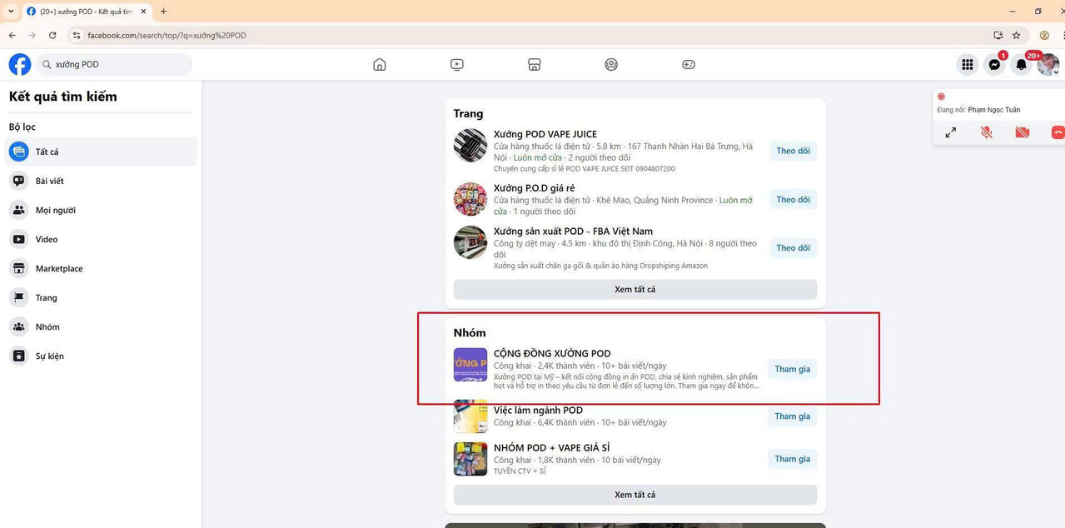1065x528 pixels.
Task: Open the notifications bell icon
Action: coord(1021,64)
